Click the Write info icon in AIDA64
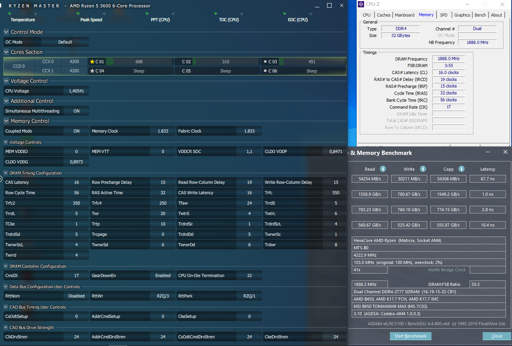The image size is (512, 346). click(x=423, y=169)
